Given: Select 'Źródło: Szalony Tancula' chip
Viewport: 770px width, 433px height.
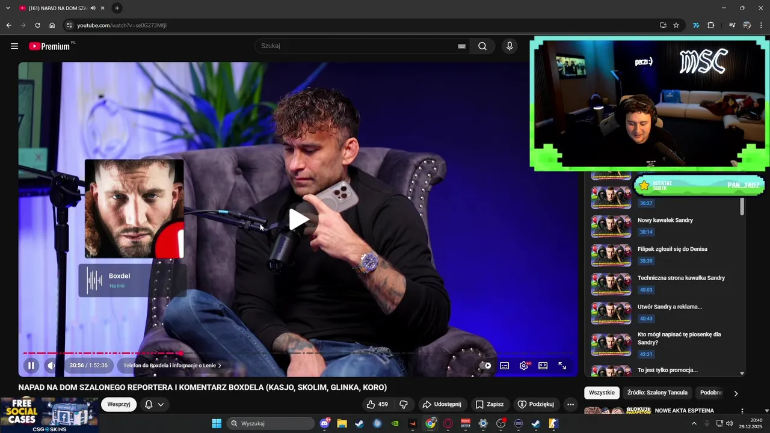Looking at the screenshot, I should pyautogui.click(x=657, y=393).
